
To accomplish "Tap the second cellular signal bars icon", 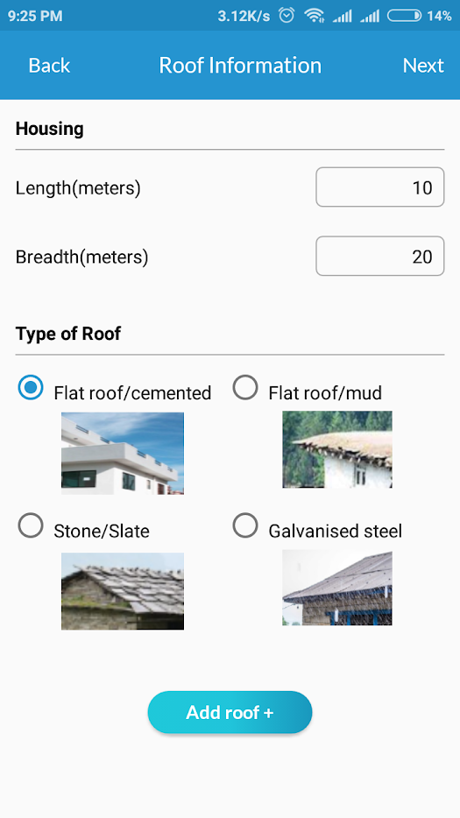I will 370,16.
